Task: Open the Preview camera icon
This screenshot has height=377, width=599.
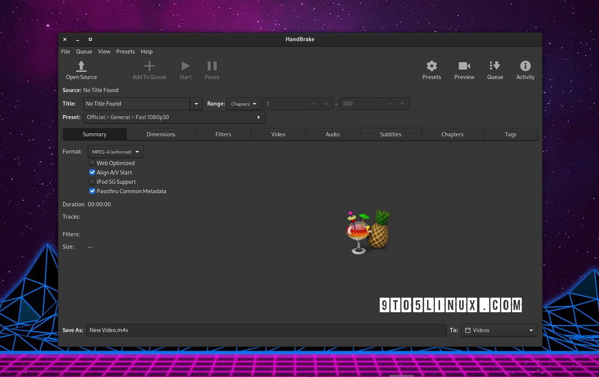Action: pyautogui.click(x=464, y=66)
